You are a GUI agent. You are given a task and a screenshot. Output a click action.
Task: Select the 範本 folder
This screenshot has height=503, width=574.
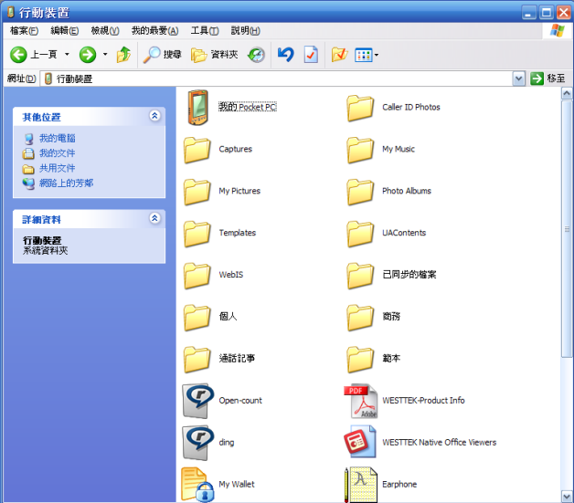click(x=374, y=359)
